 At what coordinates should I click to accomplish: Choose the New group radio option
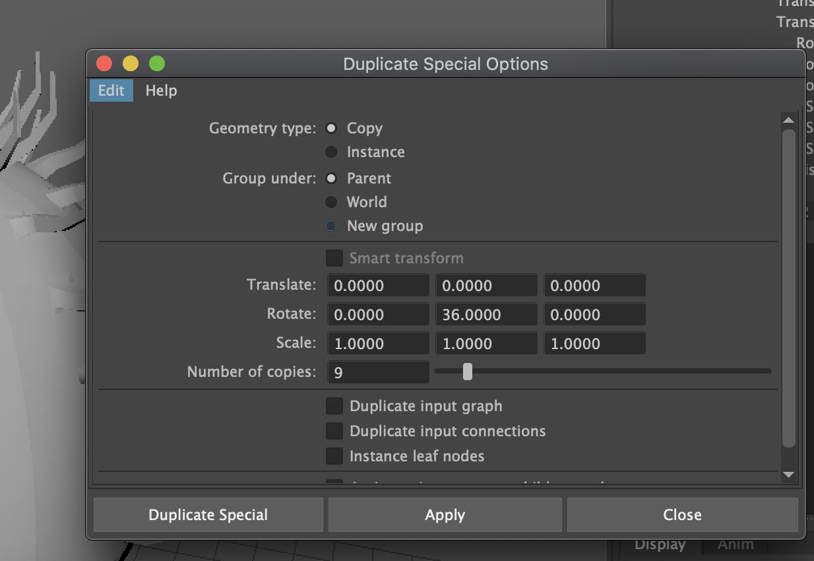(332, 226)
